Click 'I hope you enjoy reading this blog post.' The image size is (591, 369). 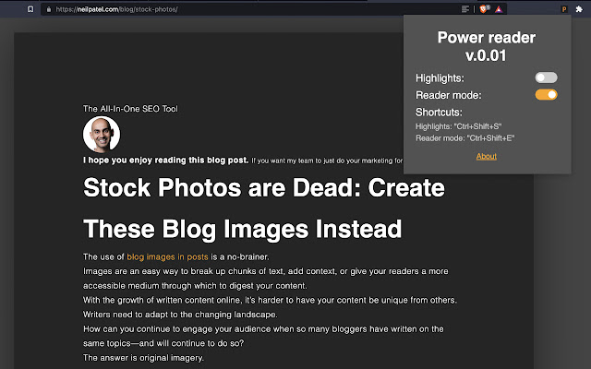[166, 160]
